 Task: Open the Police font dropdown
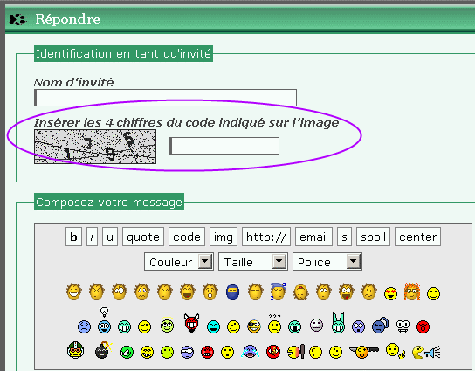[327, 262]
